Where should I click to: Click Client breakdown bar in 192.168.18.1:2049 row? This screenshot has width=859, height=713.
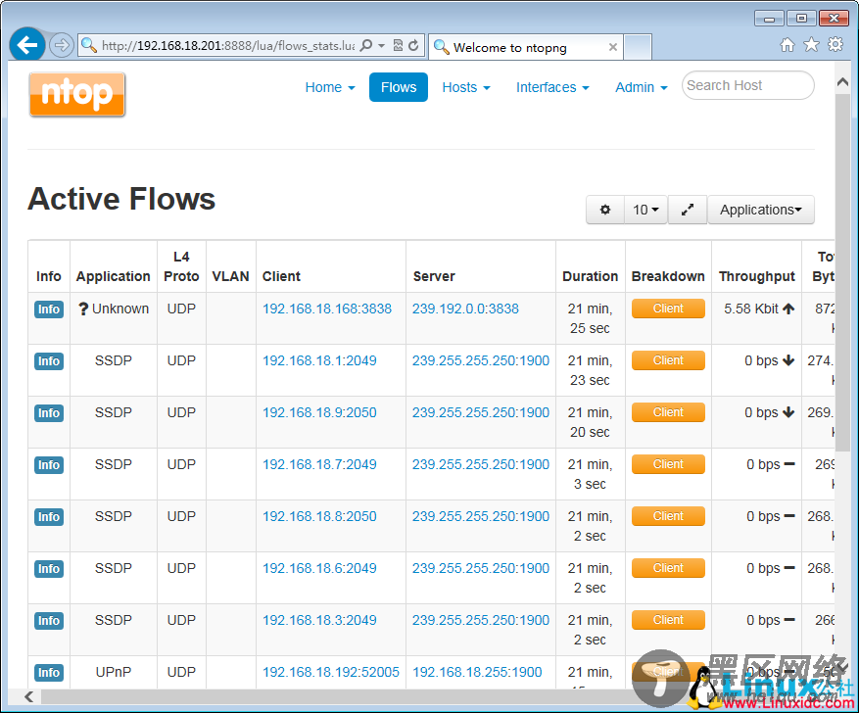tap(668, 360)
